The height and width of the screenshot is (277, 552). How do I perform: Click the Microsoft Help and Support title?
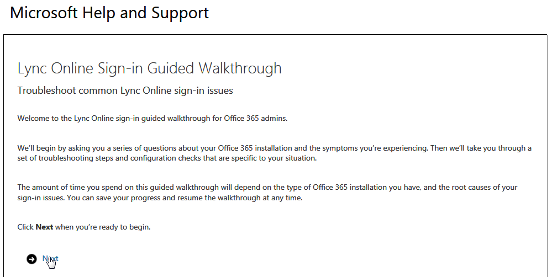109,13
